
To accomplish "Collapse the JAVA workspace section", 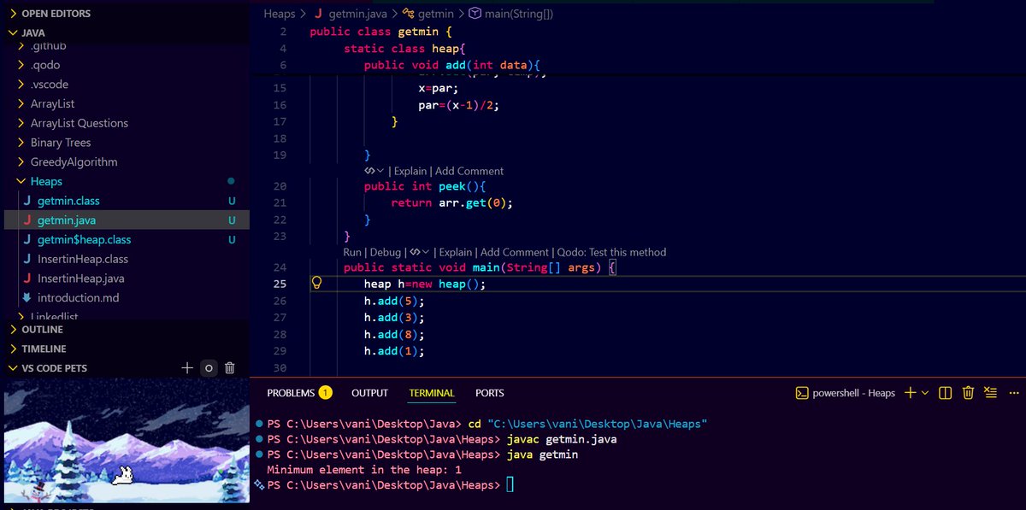I will (x=13, y=32).
